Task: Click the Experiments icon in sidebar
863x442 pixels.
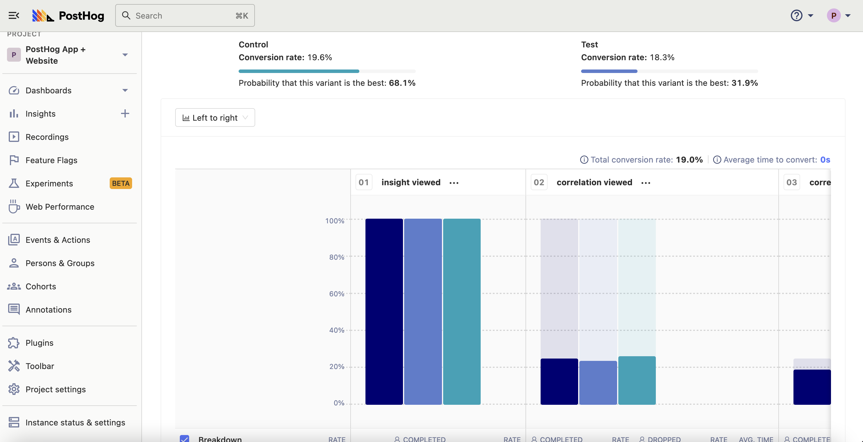Action: [x=14, y=183]
